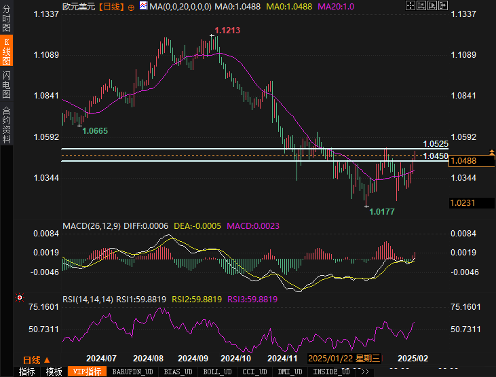
Task: Switch to 分时图 view in left sidebar
Action: tap(7, 21)
